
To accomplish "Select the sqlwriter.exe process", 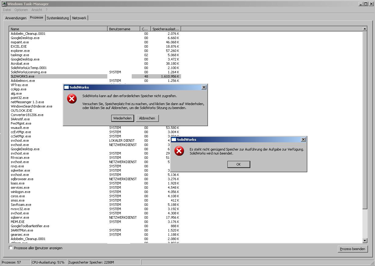I will tap(20, 170).
